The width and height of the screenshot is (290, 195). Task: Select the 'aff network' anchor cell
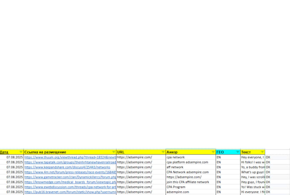[191, 167]
